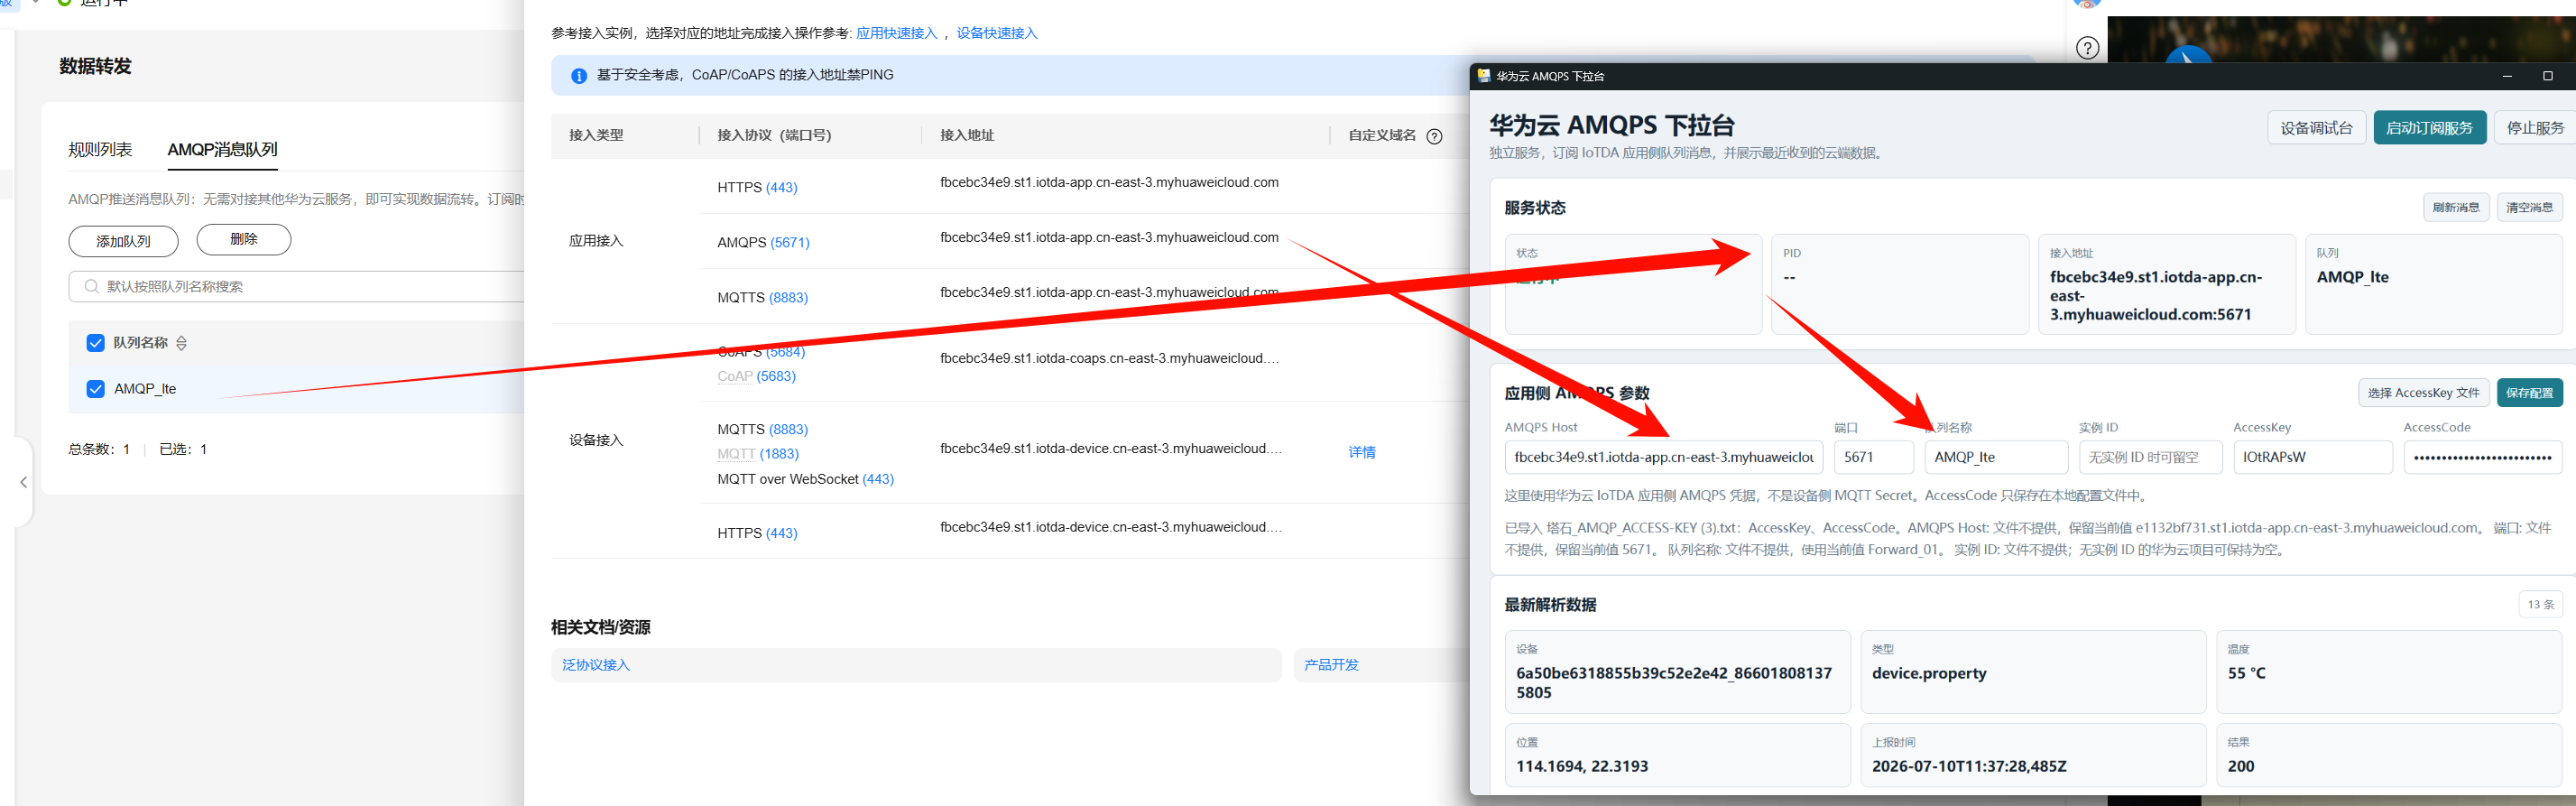The image size is (2576, 806).
Task: Click the queue name field containing AMQP_lte
Action: (x=1996, y=457)
